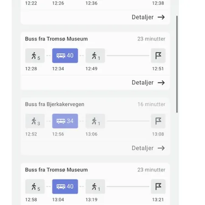
Task: Click the bus 40 icon departing 13:04
Action: [x=65, y=186]
